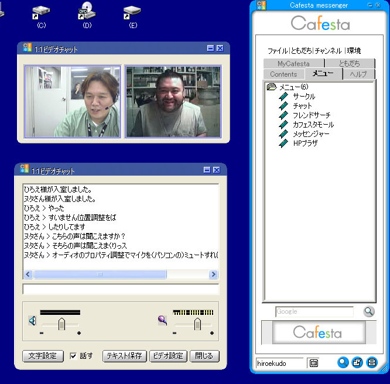Open the ともだち menu in menu bar
This screenshot has height=384, width=390.
coord(301,51)
